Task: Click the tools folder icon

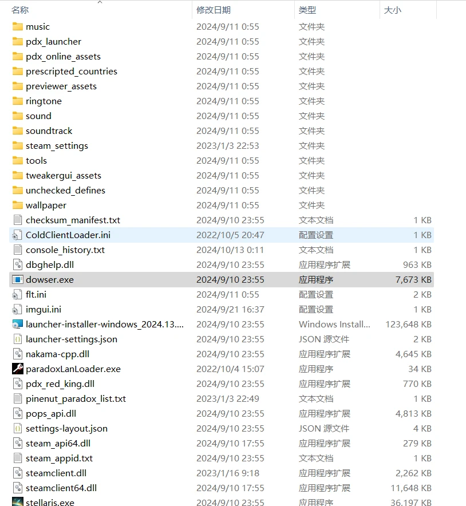Action: point(17,160)
